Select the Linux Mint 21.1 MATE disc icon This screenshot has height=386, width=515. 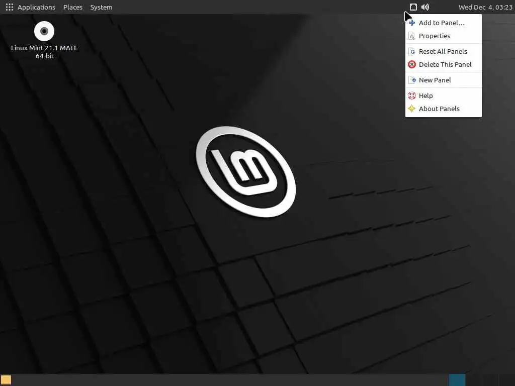44,40
